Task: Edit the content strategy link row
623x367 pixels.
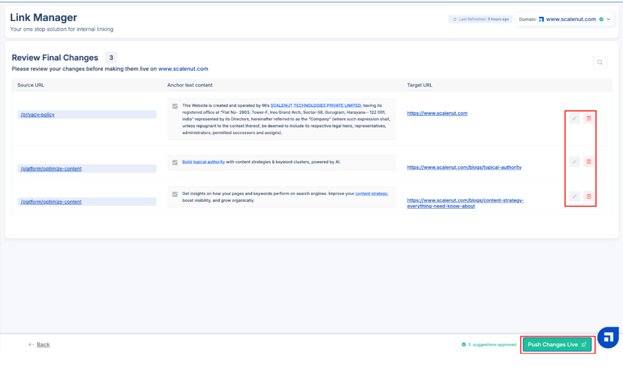Action: coord(574,197)
